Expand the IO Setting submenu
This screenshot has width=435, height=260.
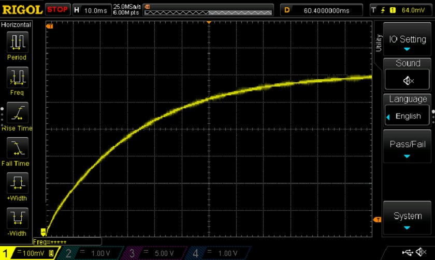pos(407,42)
